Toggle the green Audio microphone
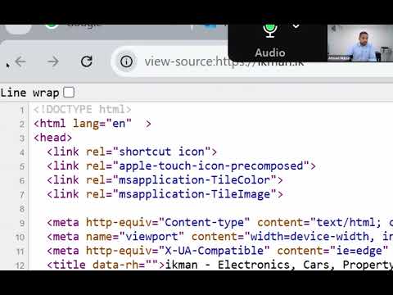This screenshot has width=393, height=295. coord(270,30)
